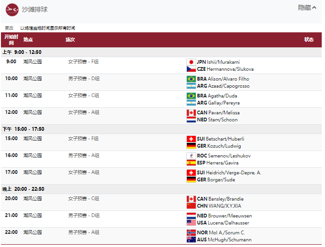Screen dimensions: 325x247
Task: Click team name NOR Mol A./Sorum C.
Action: point(221,232)
